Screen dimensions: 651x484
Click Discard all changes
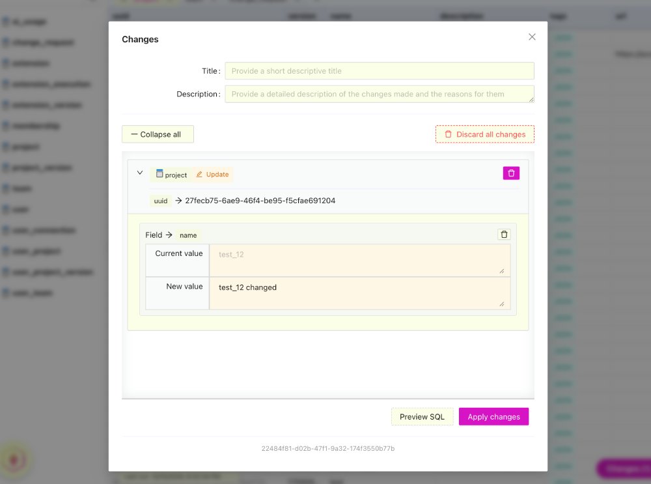tap(484, 134)
